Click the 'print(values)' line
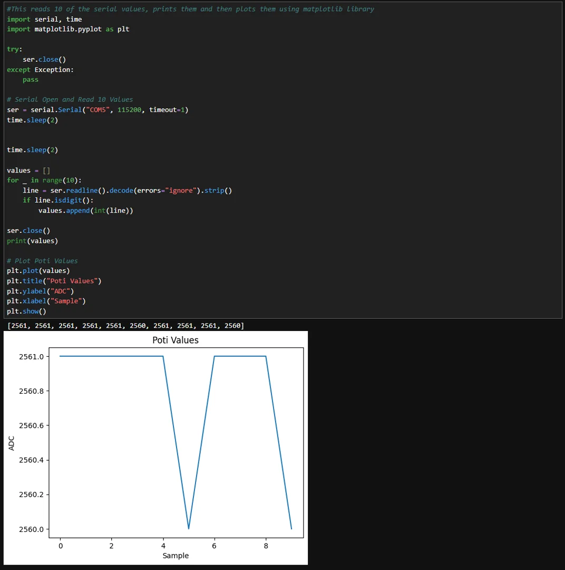565x570 pixels. (x=32, y=241)
